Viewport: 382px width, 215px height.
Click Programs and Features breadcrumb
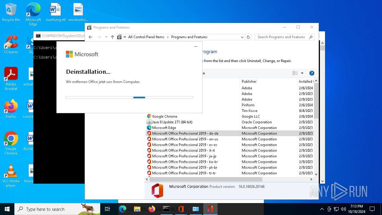click(x=189, y=37)
